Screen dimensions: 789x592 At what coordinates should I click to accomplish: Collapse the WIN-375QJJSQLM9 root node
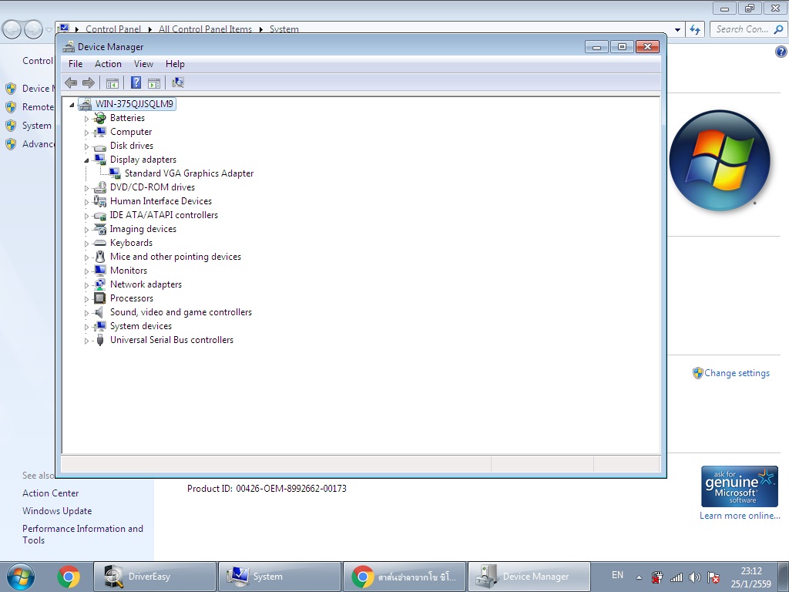[72, 105]
